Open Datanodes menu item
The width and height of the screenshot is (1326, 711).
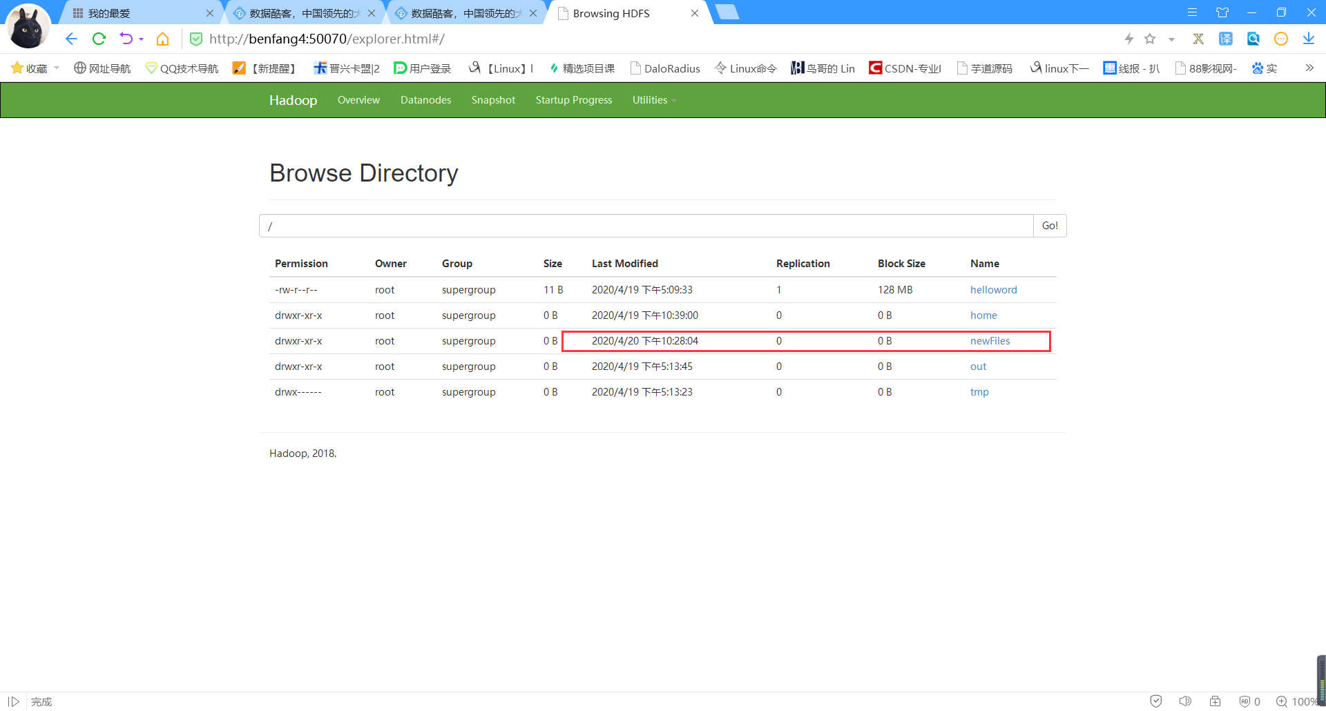coord(425,100)
